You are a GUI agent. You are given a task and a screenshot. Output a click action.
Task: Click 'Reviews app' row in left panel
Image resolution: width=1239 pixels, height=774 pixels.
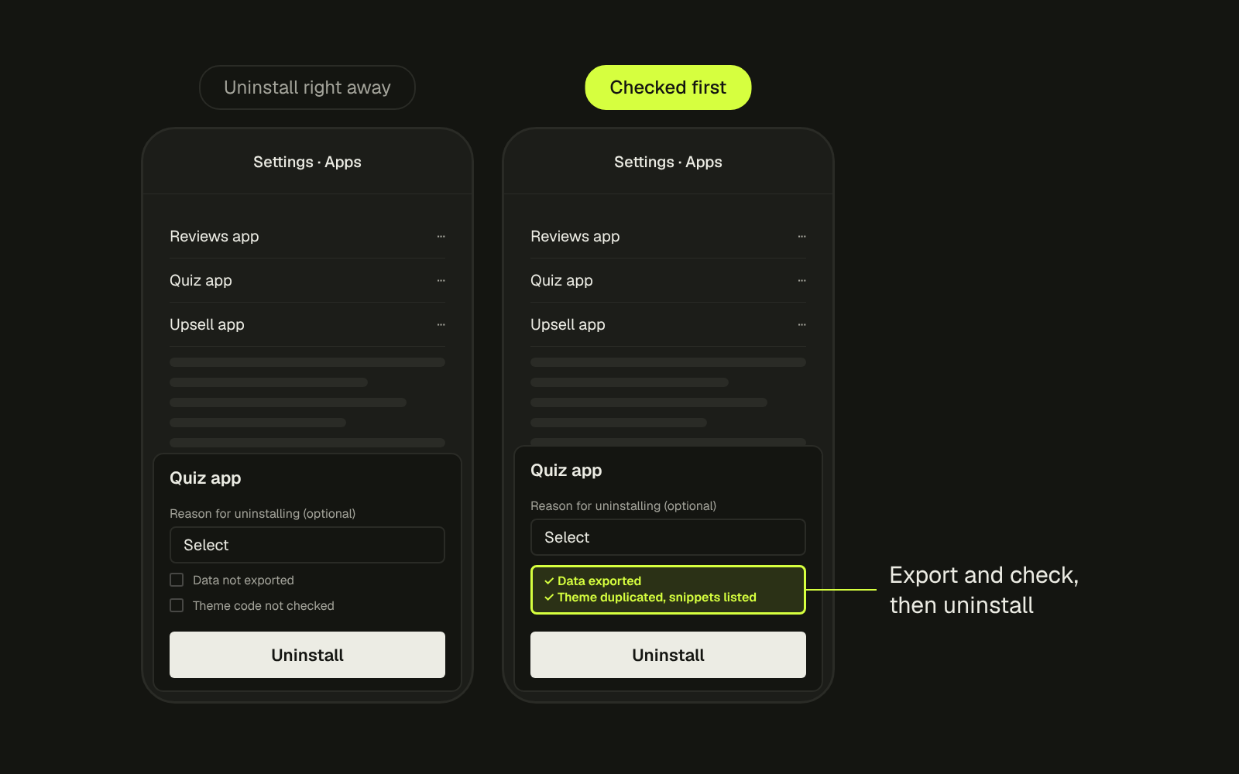(307, 236)
